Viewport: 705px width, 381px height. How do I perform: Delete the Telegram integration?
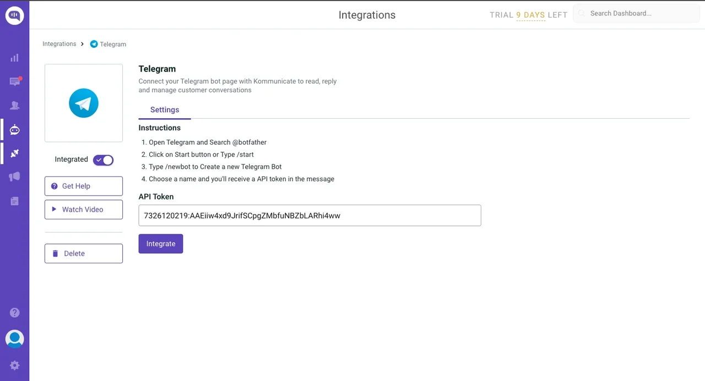tap(84, 253)
